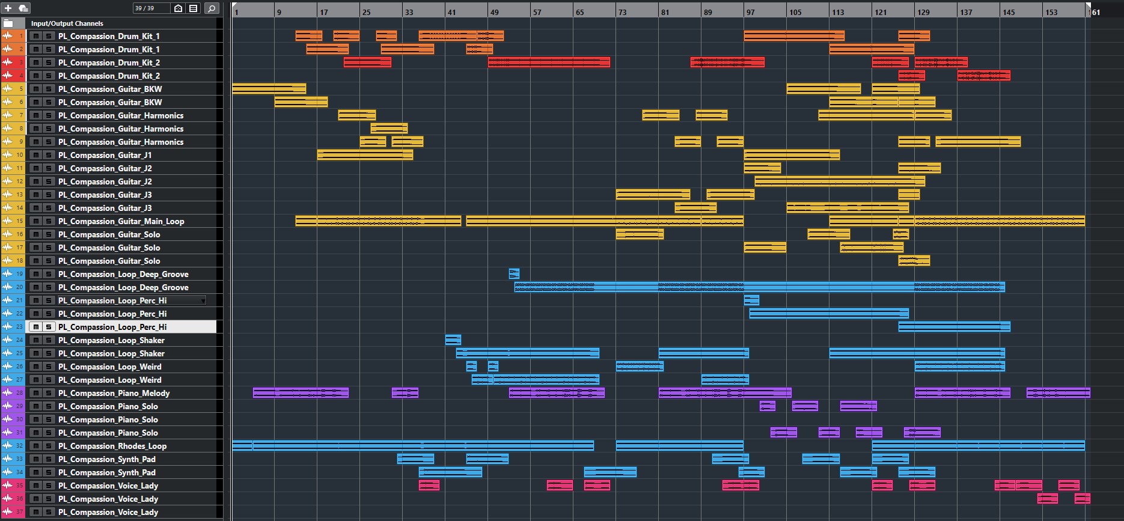This screenshot has width=1124, height=521.
Task: Click the track visibility agents house icon
Action: [x=179, y=8]
